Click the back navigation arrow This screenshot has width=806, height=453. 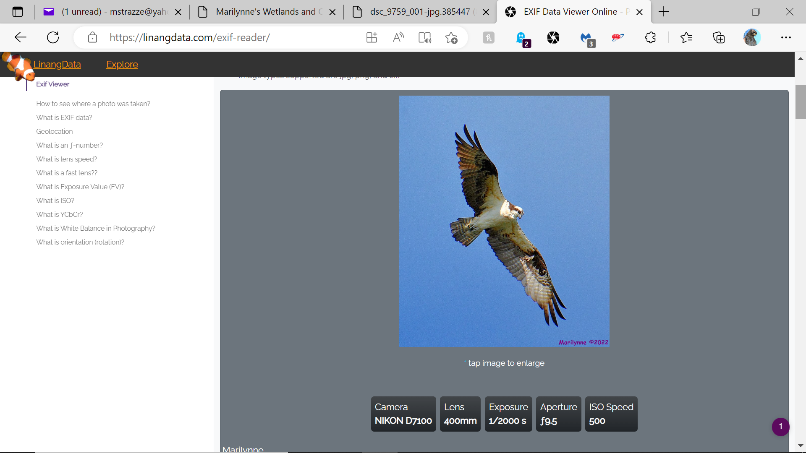(20, 38)
